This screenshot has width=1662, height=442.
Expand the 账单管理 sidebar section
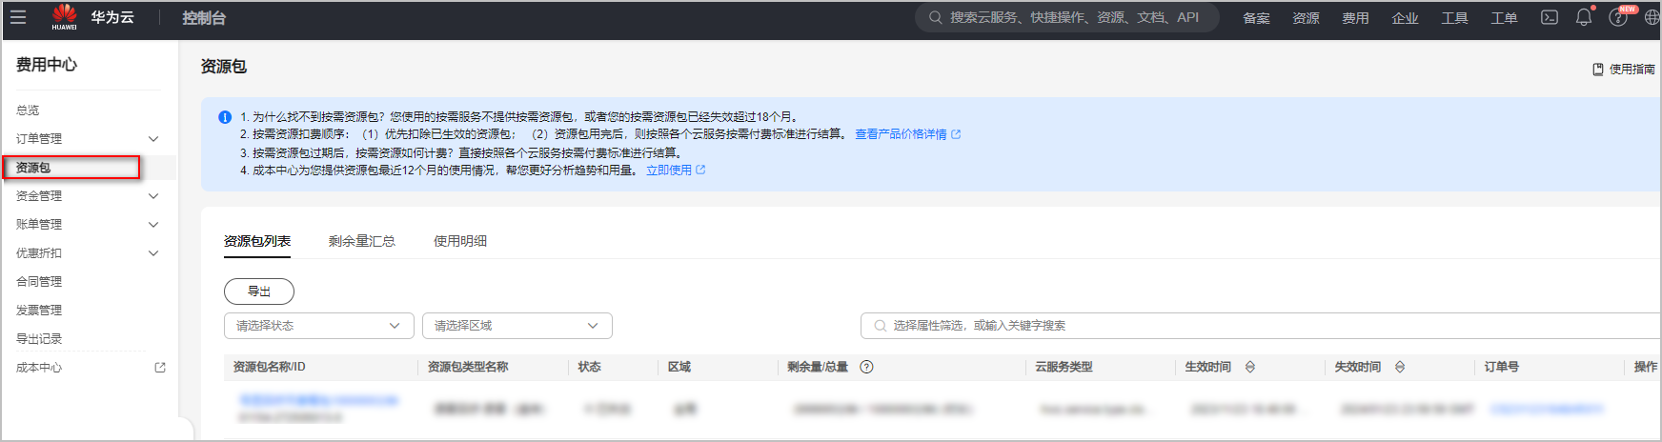click(x=153, y=225)
